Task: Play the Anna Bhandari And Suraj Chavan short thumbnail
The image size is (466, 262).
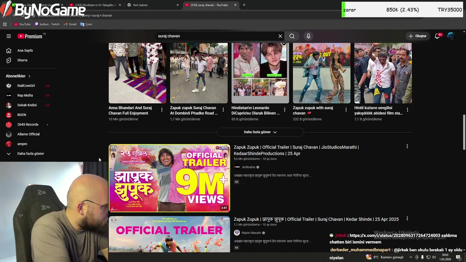Action: point(137,73)
